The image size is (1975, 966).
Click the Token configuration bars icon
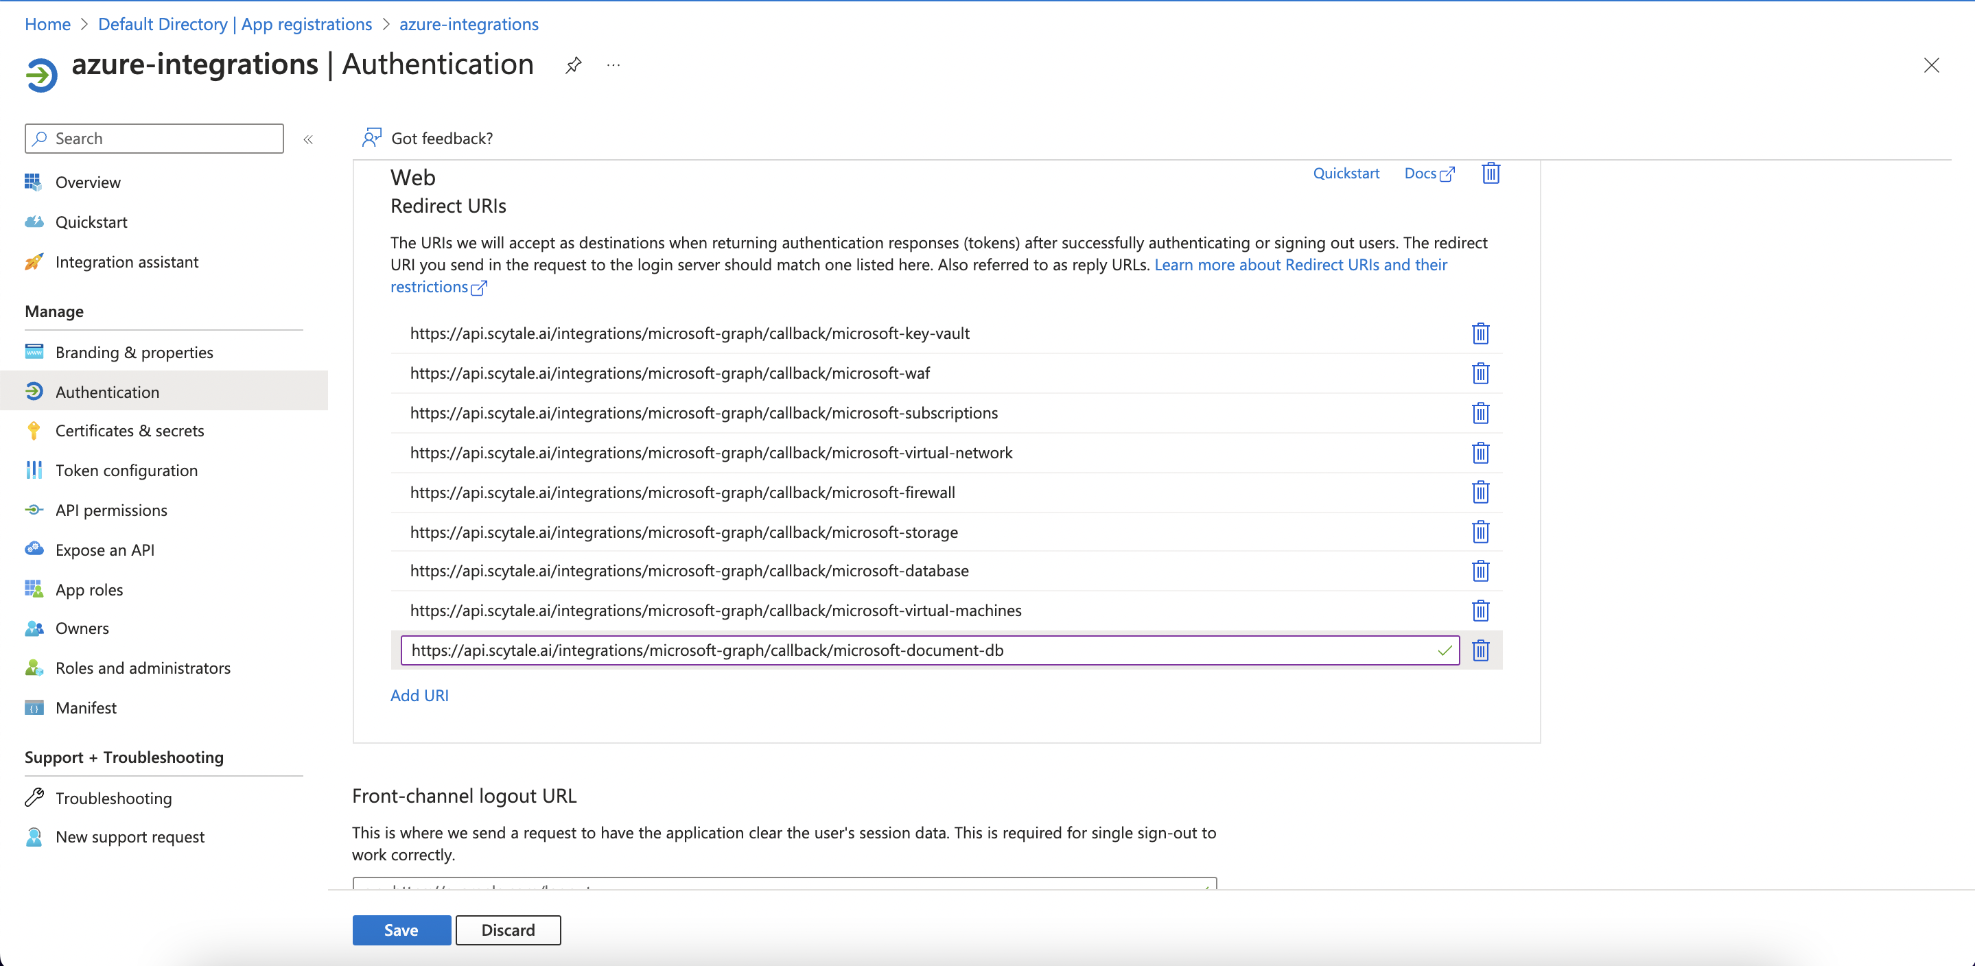click(34, 470)
